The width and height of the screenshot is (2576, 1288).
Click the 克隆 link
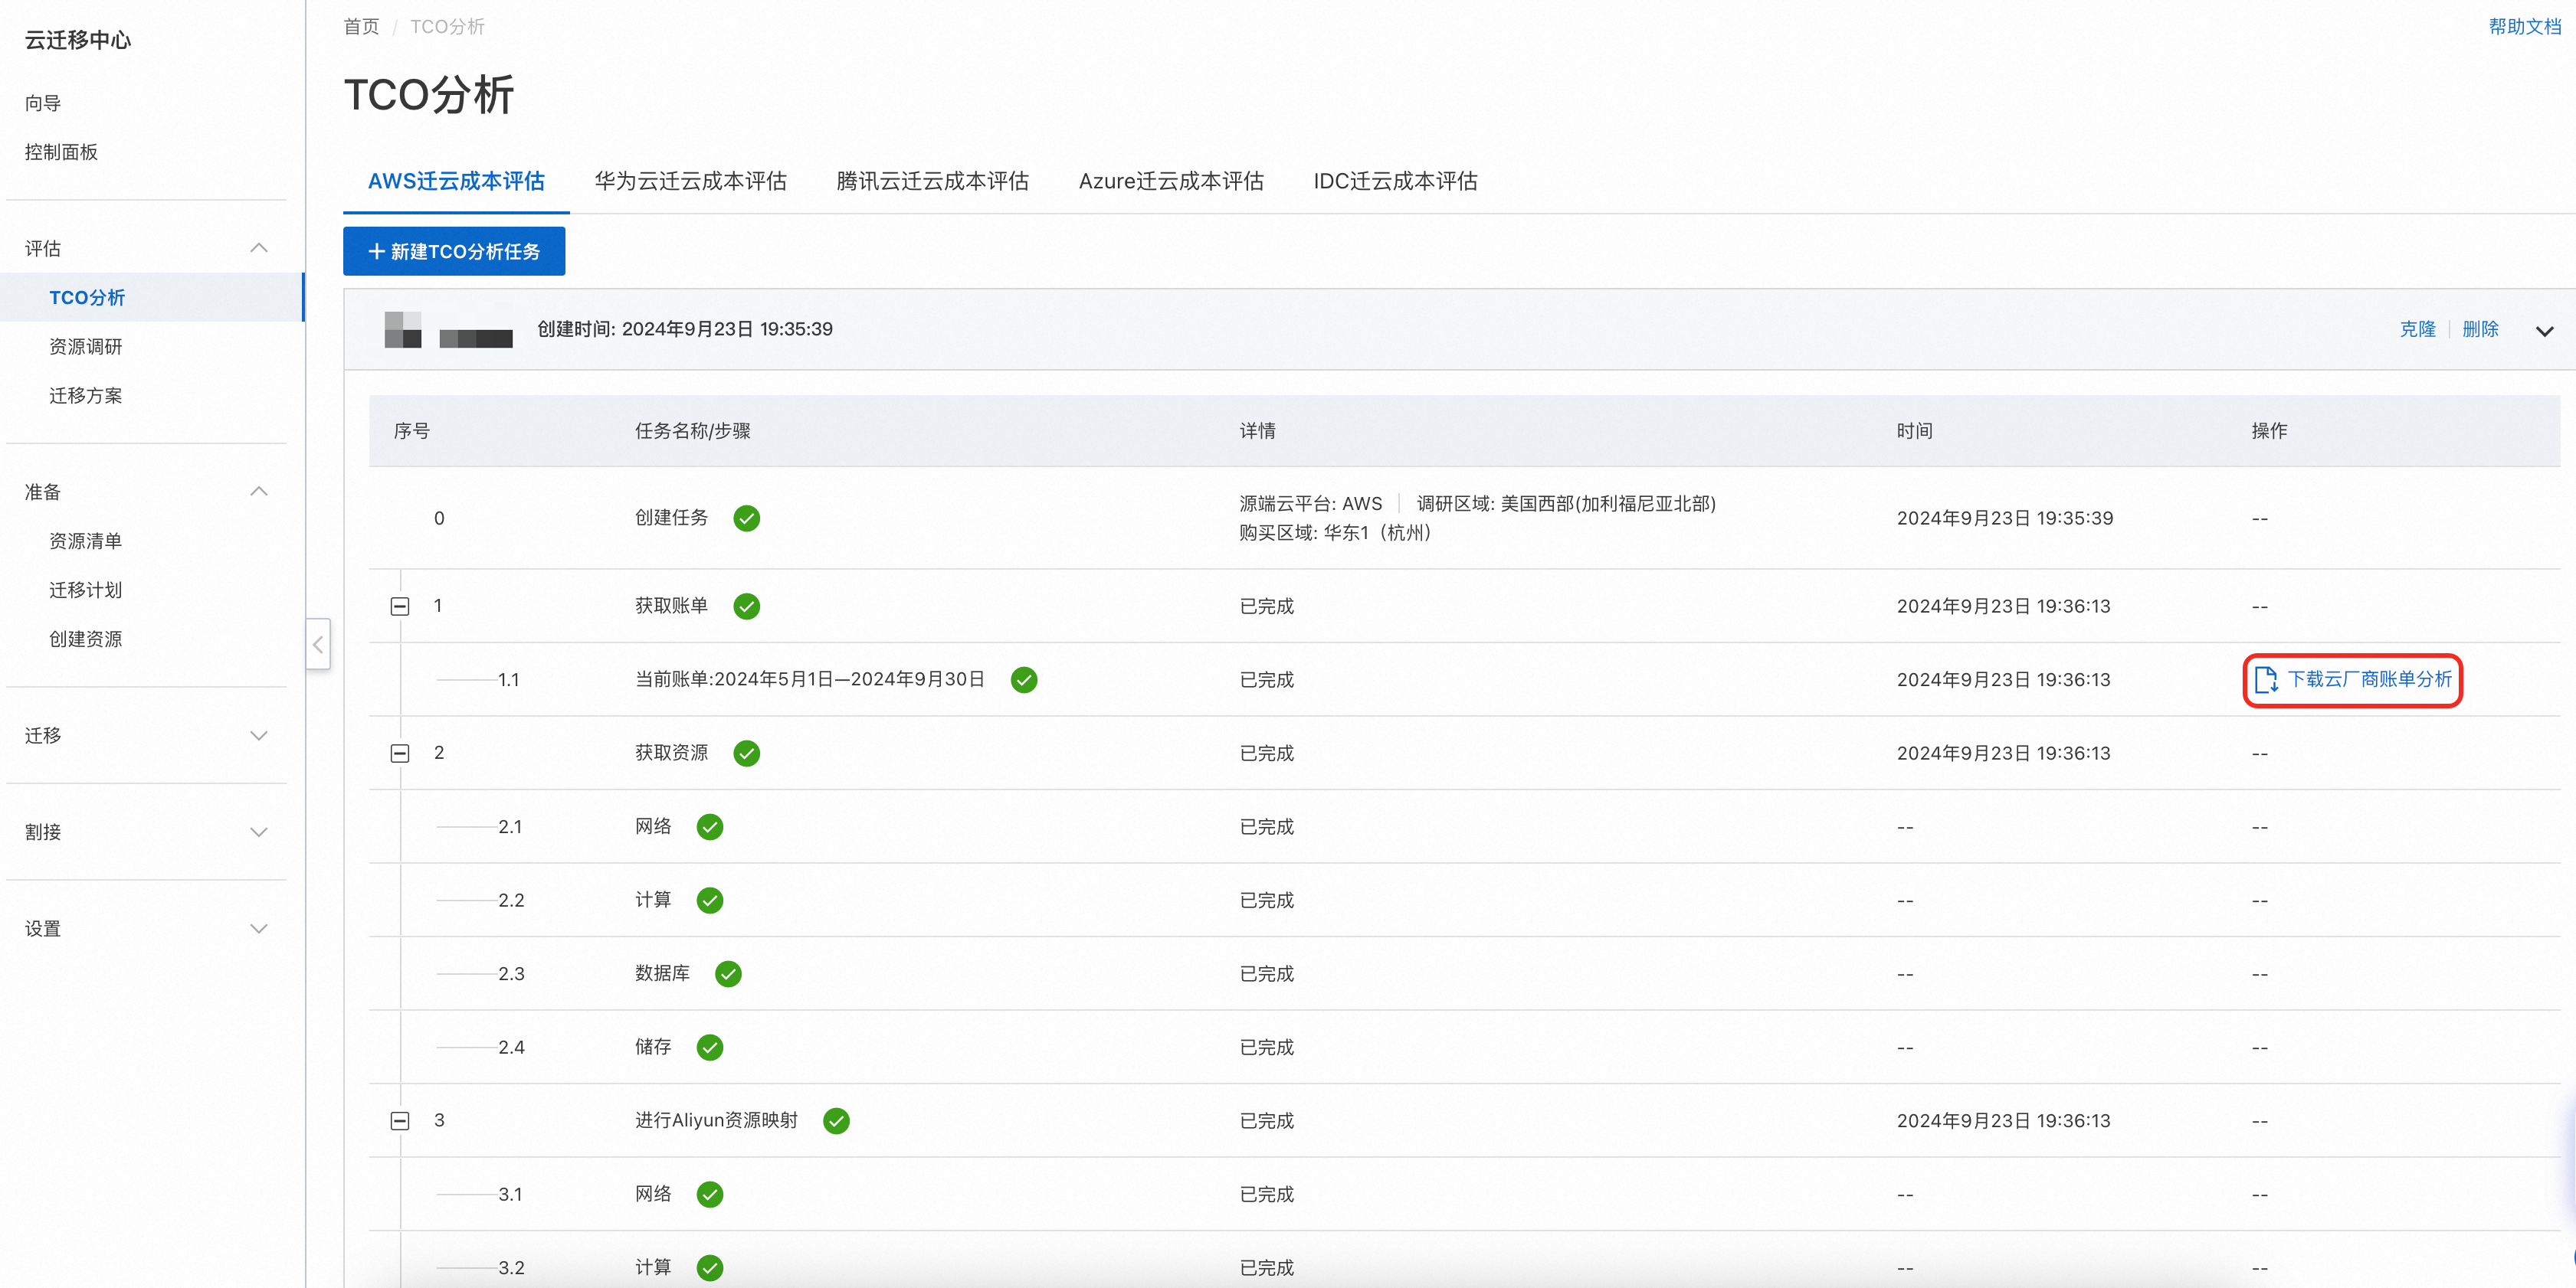click(x=2417, y=330)
